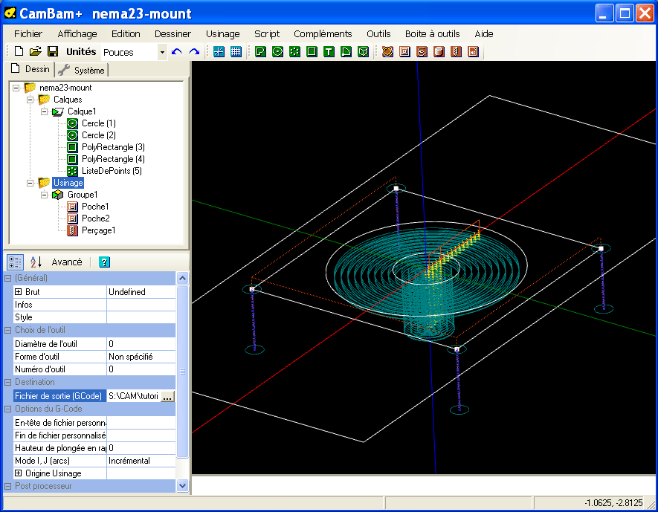The height and width of the screenshot is (512, 658).
Task: Click the Mode I, J (arcs) value Incrémental
Action: tap(141, 461)
